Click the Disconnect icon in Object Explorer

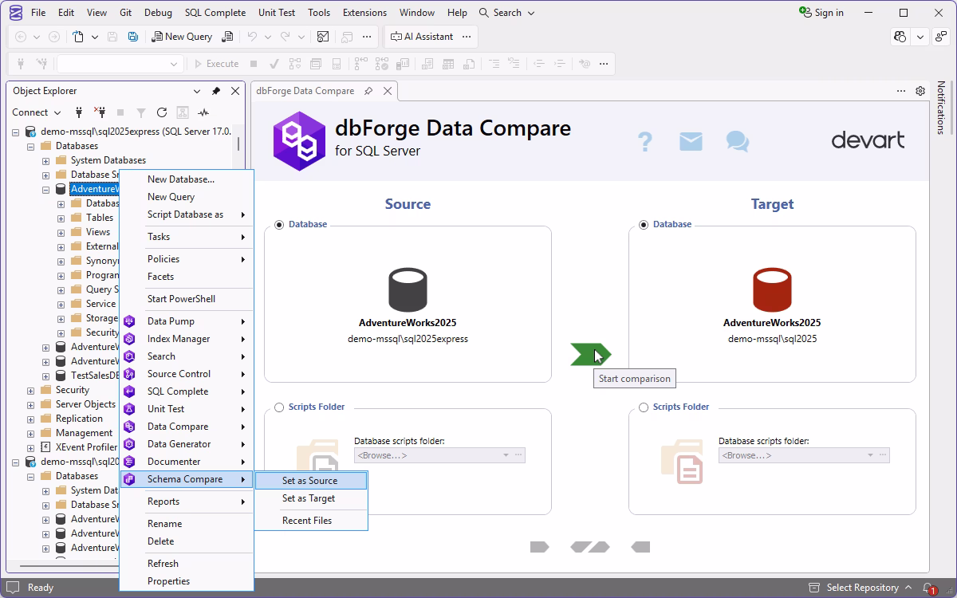pos(100,112)
